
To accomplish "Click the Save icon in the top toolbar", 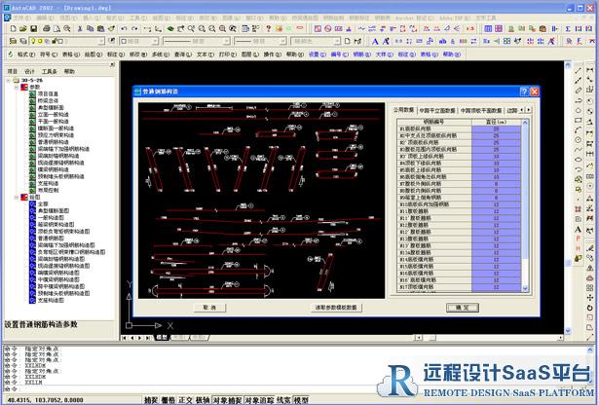I will tap(32, 29).
